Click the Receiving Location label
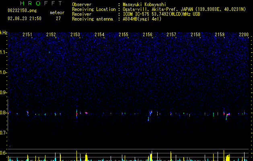This screenshot has width=253, height=161. pos(94,9)
